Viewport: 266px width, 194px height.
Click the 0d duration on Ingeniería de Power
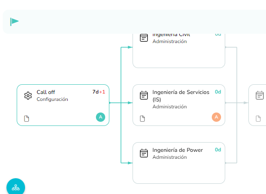218,150
